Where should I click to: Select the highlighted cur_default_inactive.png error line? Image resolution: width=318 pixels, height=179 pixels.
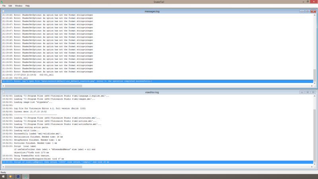(x=79, y=81)
